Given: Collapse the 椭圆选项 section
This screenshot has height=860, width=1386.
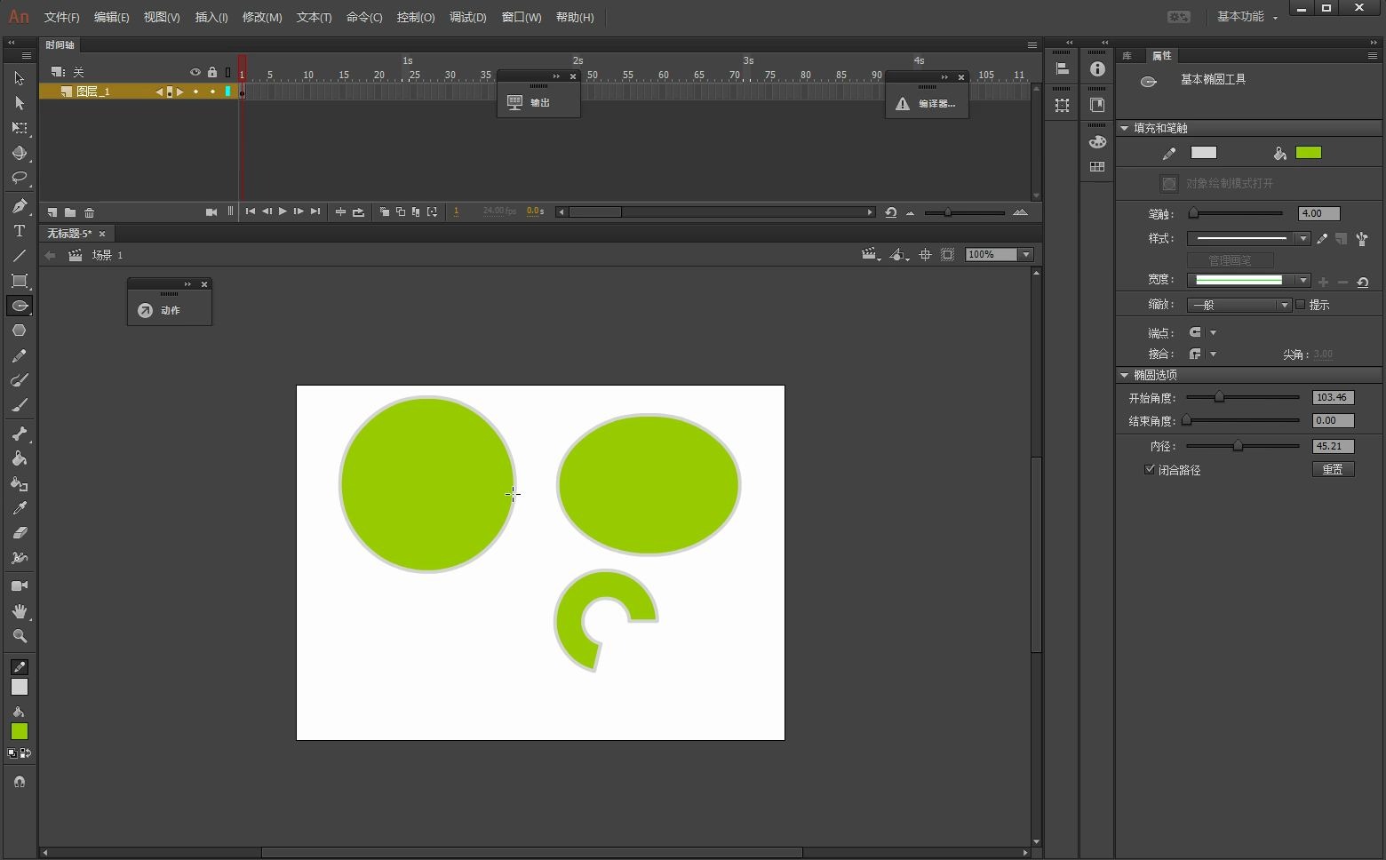Looking at the screenshot, I should [1124, 375].
